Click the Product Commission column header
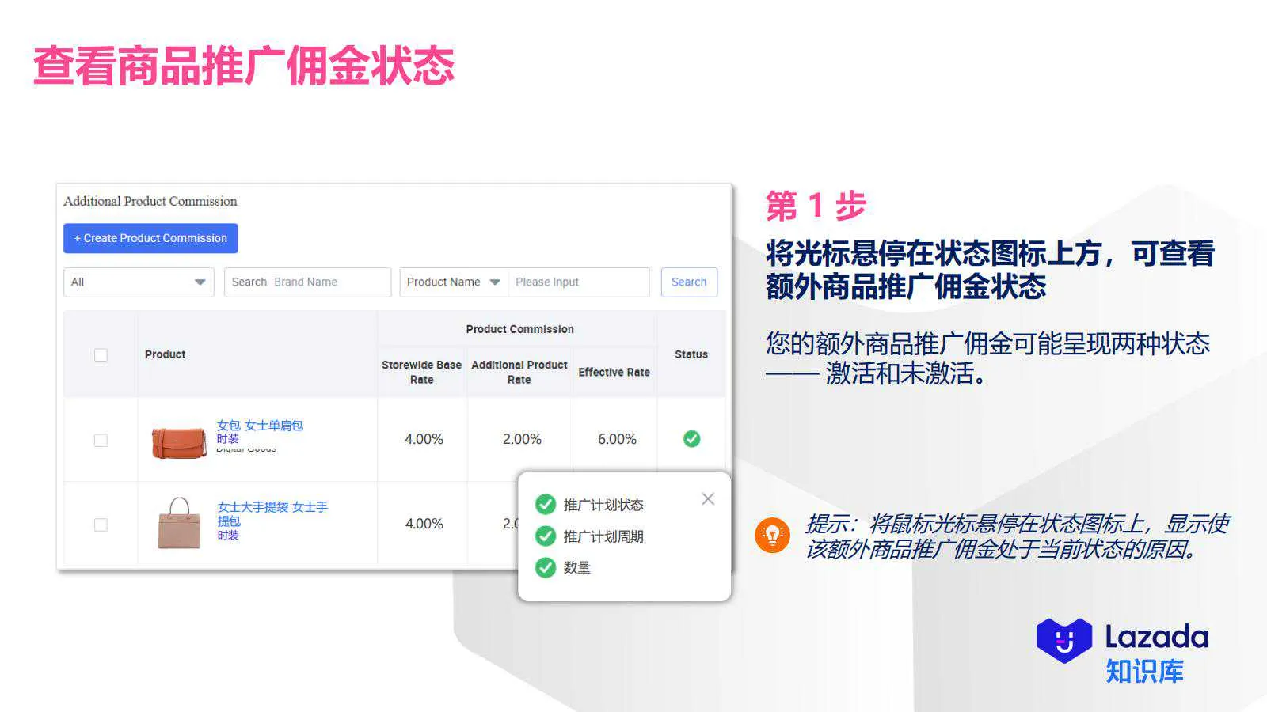This screenshot has width=1267, height=712. pos(519,328)
